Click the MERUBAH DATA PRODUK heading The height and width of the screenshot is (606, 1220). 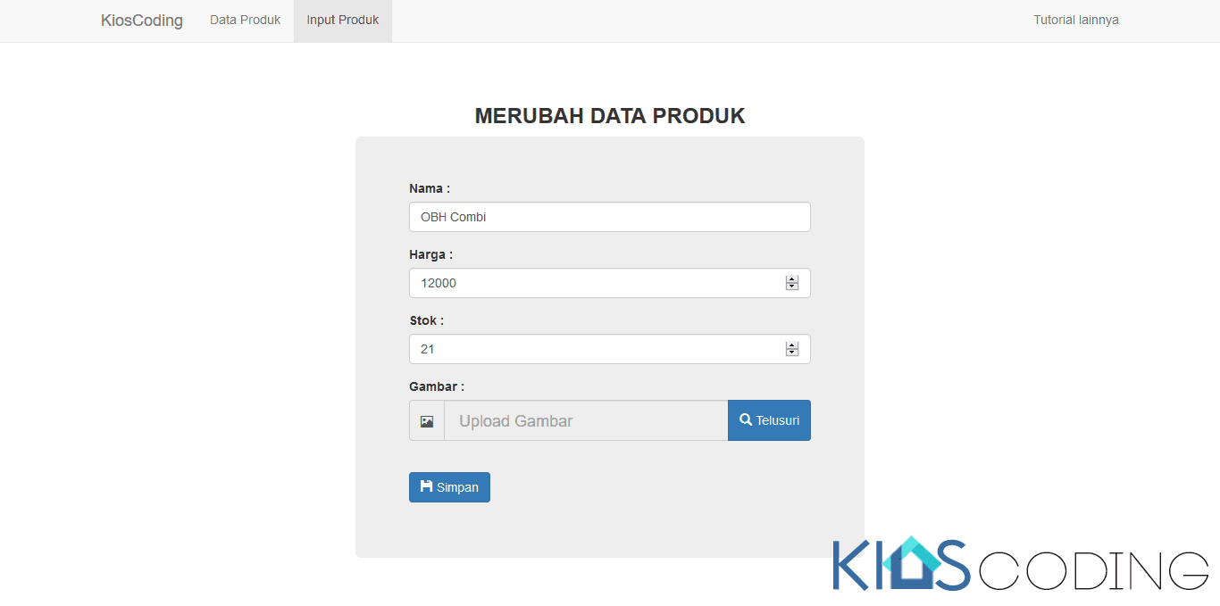(x=609, y=116)
